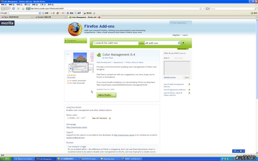Click arrow beside See All Appearance Add-ons
Screen dimensions: 258x161
[x=189, y=90]
